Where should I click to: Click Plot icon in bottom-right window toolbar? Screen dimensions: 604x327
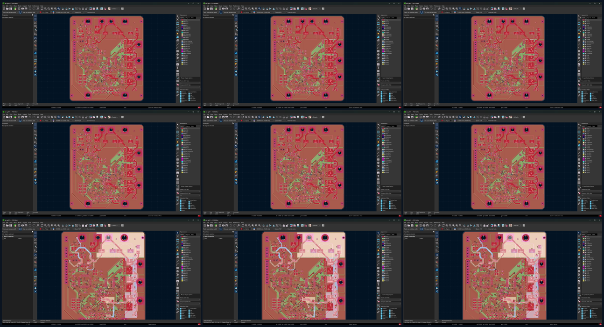click(427, 226)
